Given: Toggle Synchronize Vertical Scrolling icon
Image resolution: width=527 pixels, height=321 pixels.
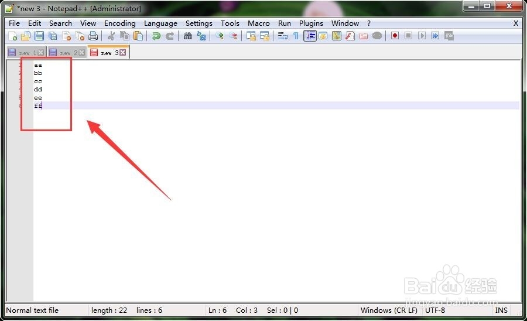Looking at the screenshot, I should 251,36.
